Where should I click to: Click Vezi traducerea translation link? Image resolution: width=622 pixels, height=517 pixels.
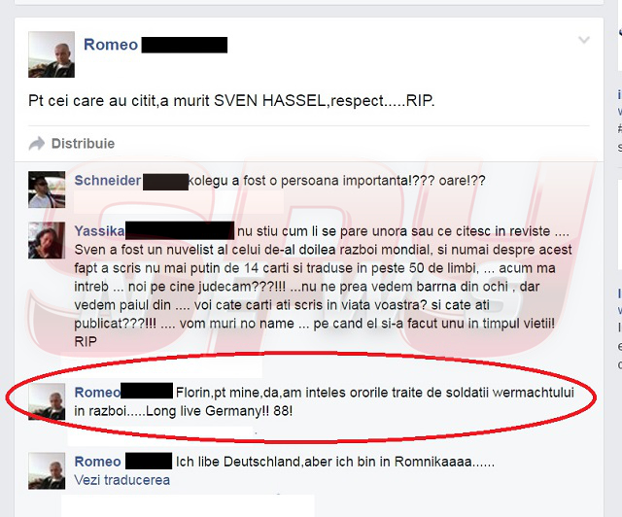121,480
